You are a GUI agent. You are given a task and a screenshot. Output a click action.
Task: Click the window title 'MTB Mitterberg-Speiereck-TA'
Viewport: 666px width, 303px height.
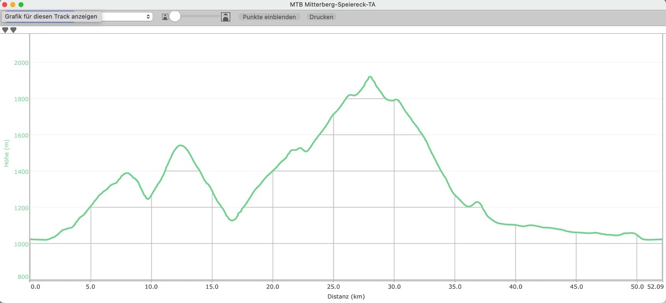coord(332,4)
